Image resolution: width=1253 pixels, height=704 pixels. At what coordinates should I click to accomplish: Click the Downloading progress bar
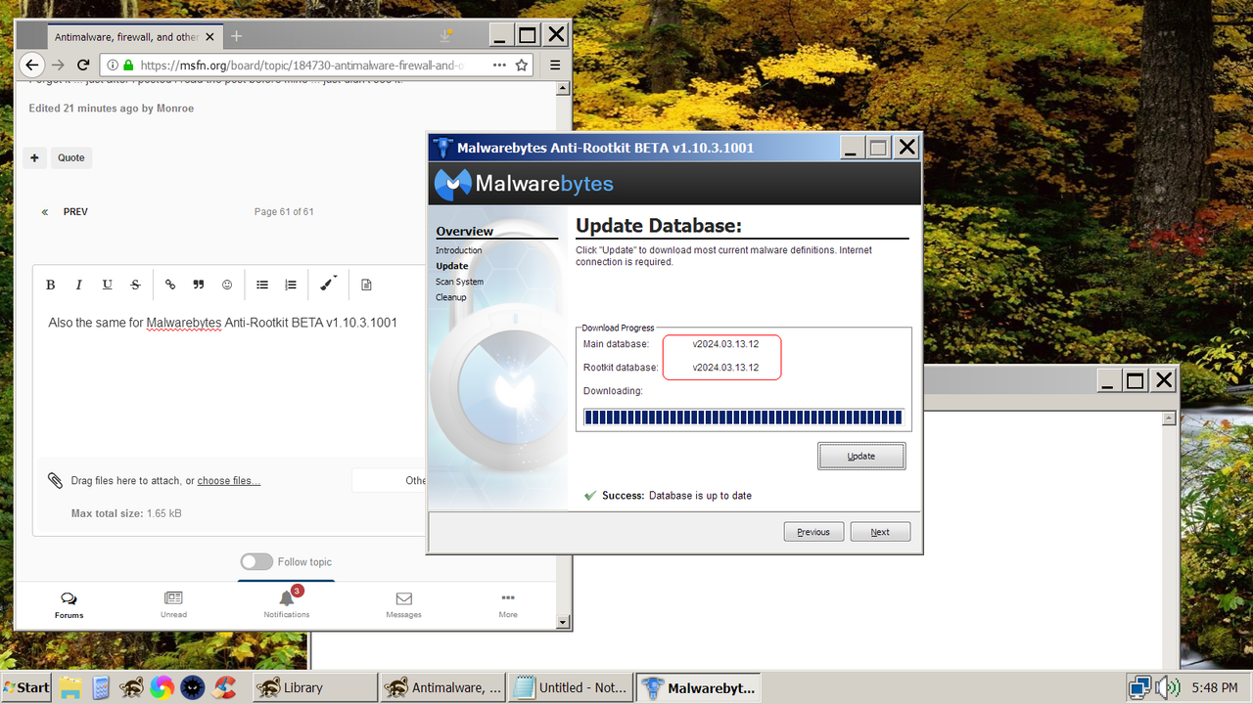tap(743, 418)
